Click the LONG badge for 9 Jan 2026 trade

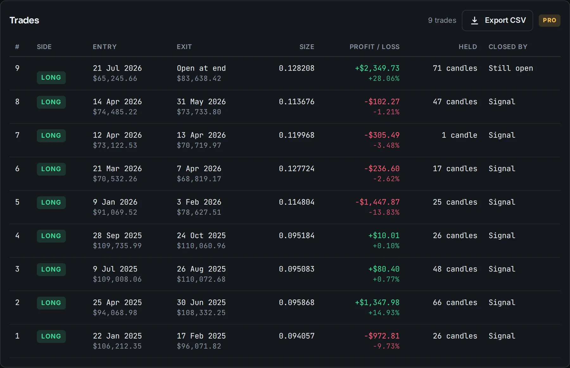coord(51,203)
